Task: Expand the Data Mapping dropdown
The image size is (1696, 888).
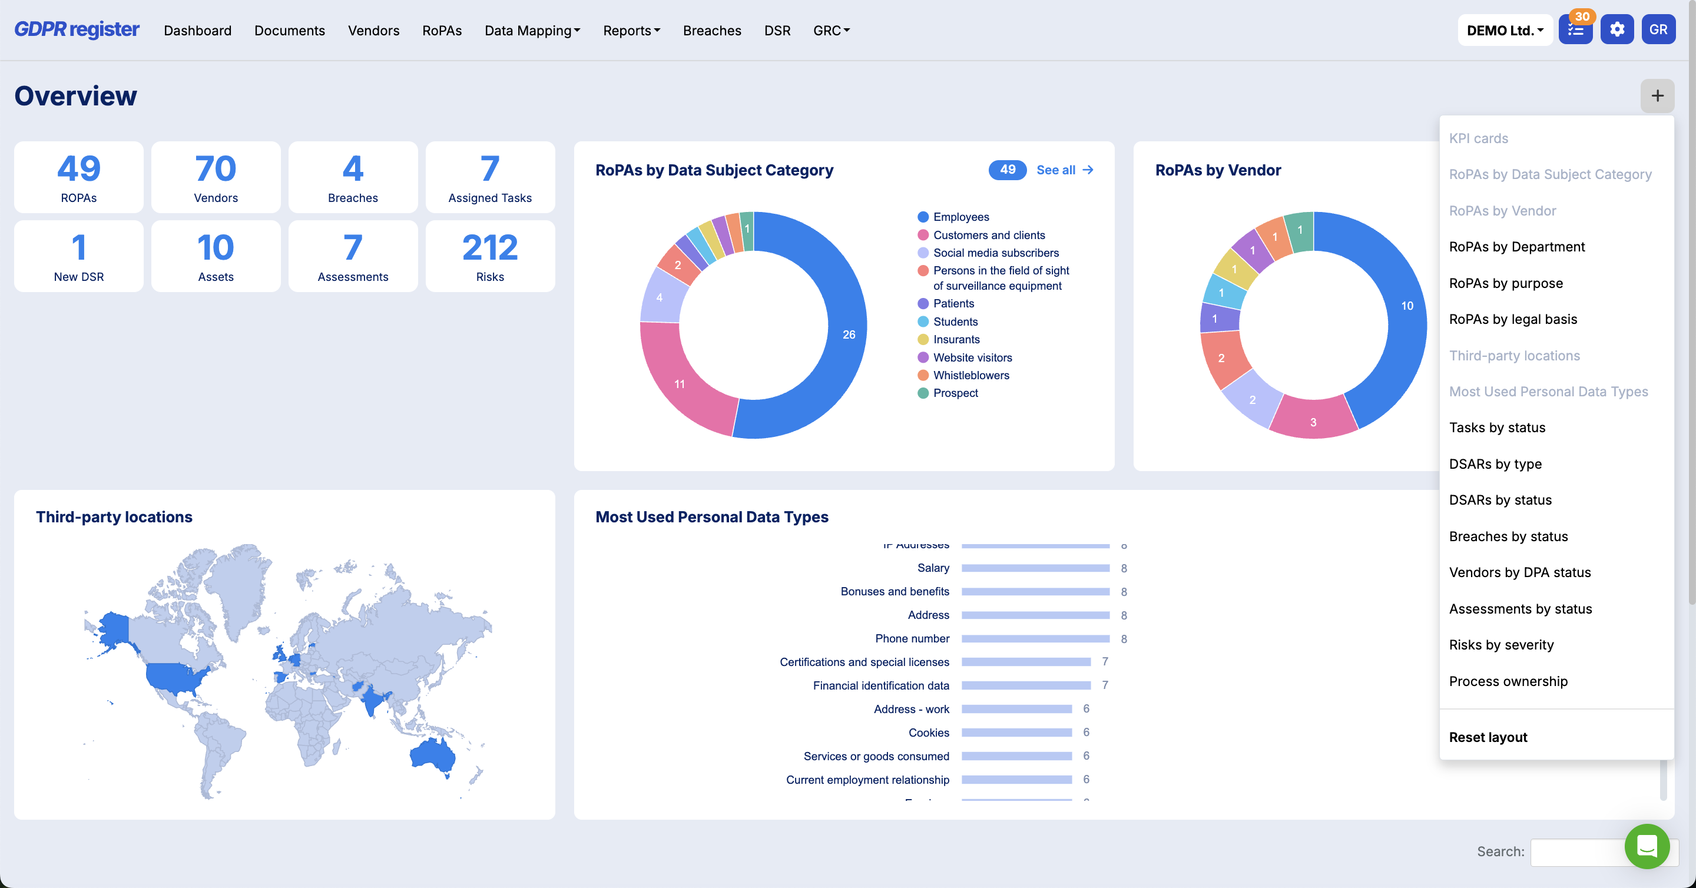Action: [532, 30]
